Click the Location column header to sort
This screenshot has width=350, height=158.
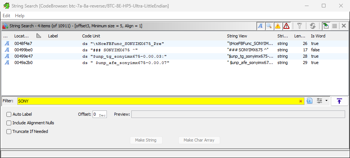click(21, 36)
